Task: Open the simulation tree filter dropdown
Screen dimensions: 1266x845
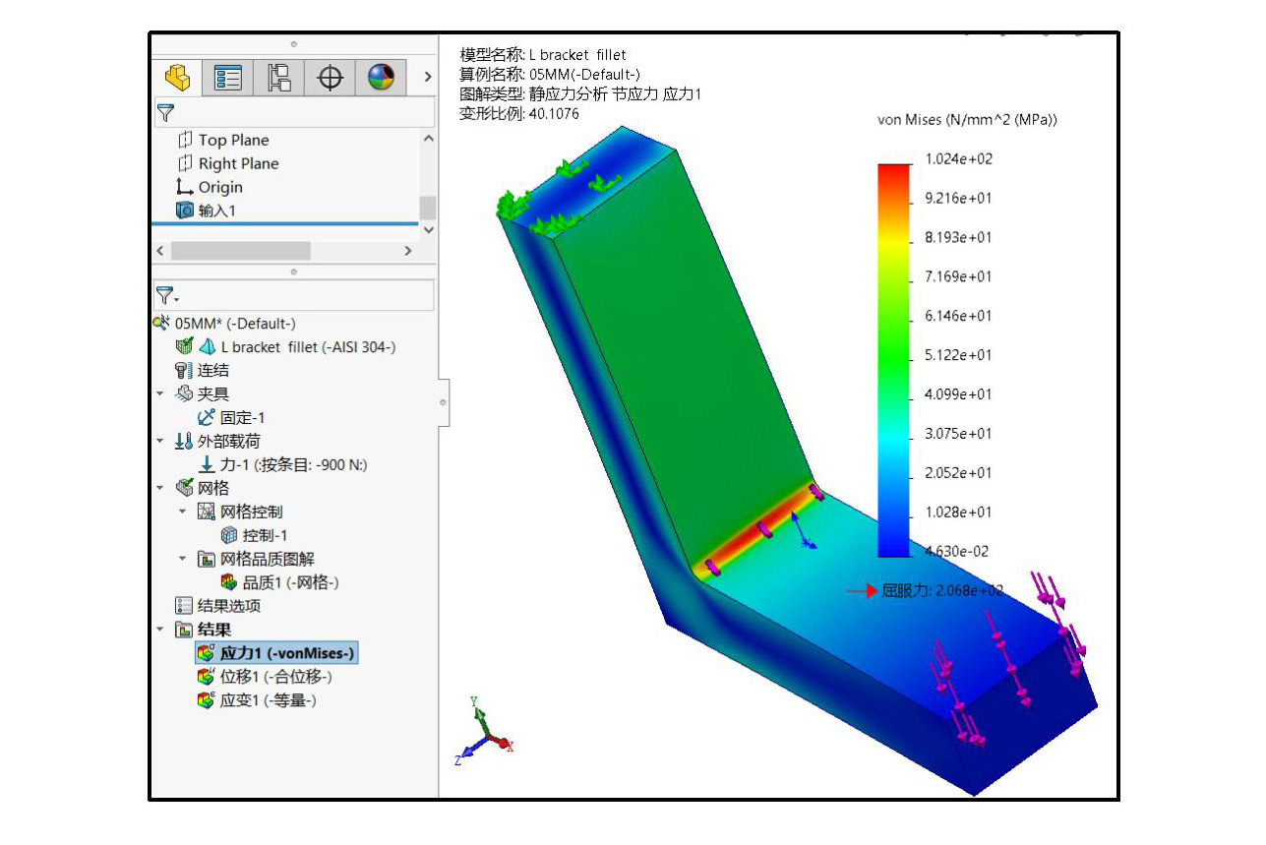Action: [168, 295]
